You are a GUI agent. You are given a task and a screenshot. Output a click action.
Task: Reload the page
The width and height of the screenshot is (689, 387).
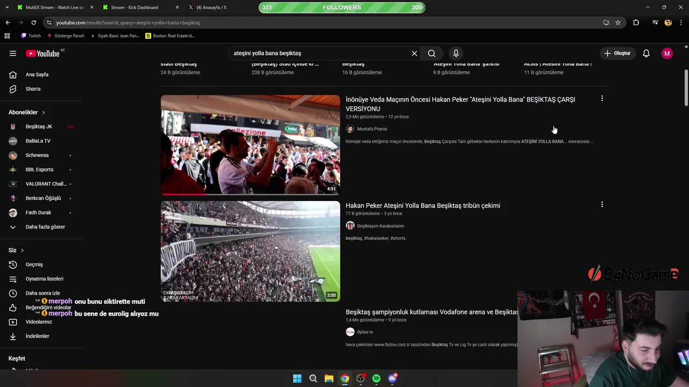[x=33, y=23]
